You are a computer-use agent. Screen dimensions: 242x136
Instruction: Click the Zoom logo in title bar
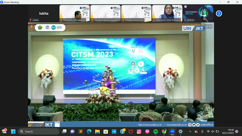pos(2,2)
